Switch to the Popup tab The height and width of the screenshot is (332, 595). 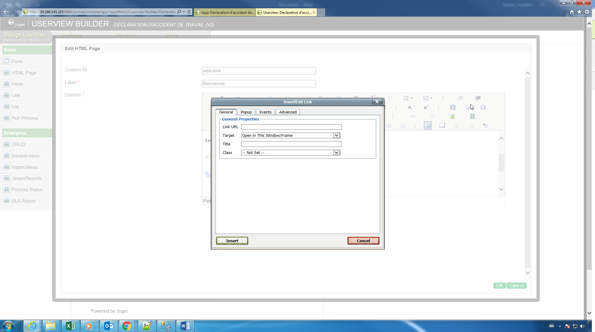click(x=246, y=112)
